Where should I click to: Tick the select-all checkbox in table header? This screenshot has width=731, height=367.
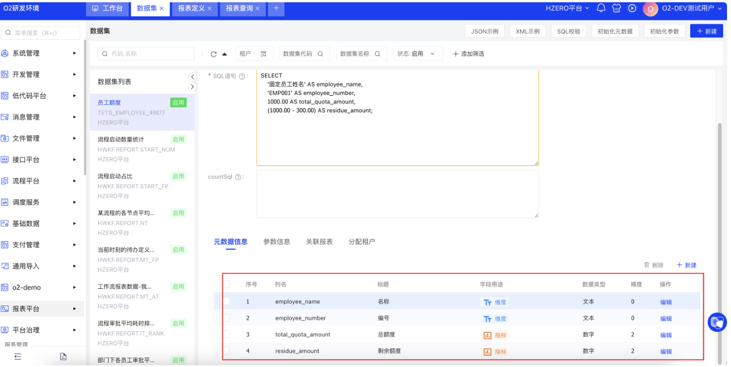(x=227, y=284)
